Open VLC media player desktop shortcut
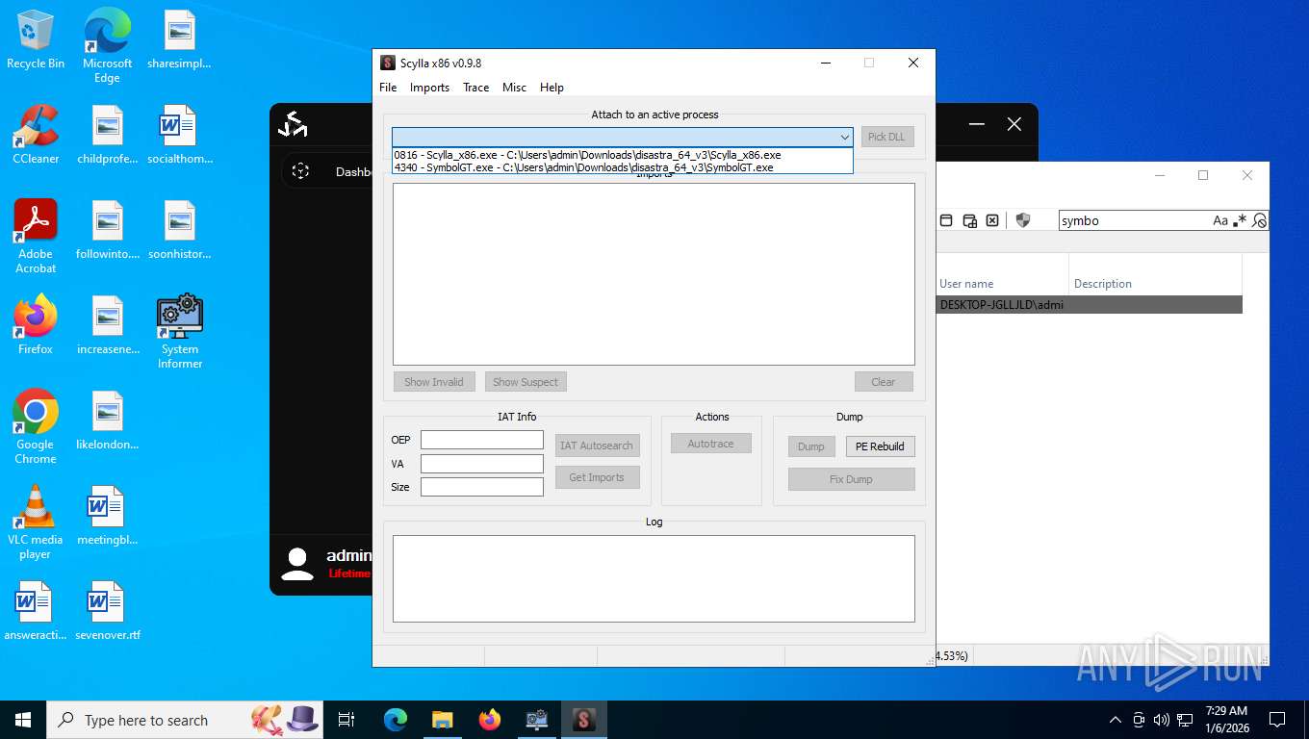Screen dimensions: 1309x739 [x=36, y=522]
